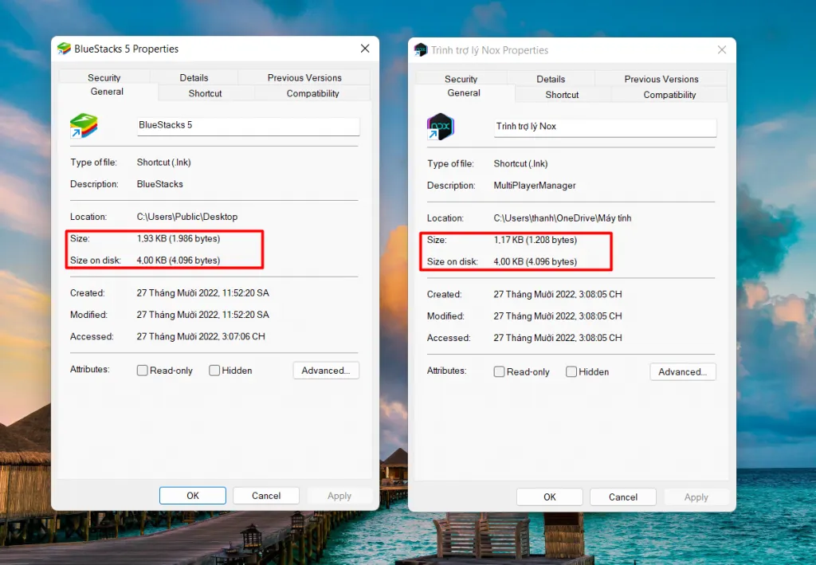
Task: Open the Security tab in BlueStacks 5 Properties
Action: pos(104,77)
